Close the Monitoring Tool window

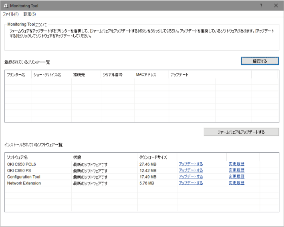click(x=276, y=5)
